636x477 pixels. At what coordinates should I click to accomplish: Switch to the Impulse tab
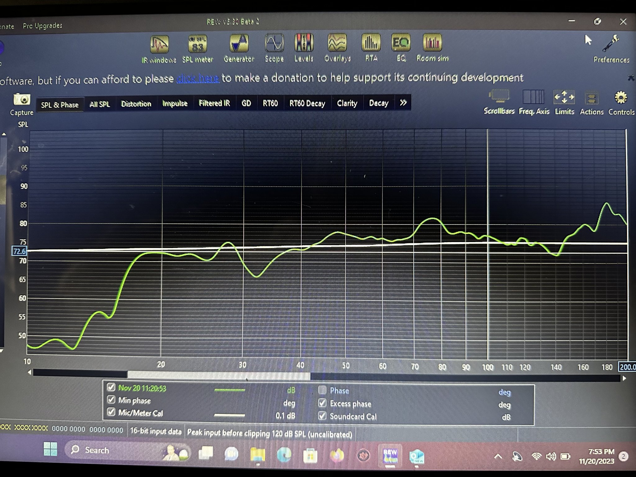(x=175, y=103)
